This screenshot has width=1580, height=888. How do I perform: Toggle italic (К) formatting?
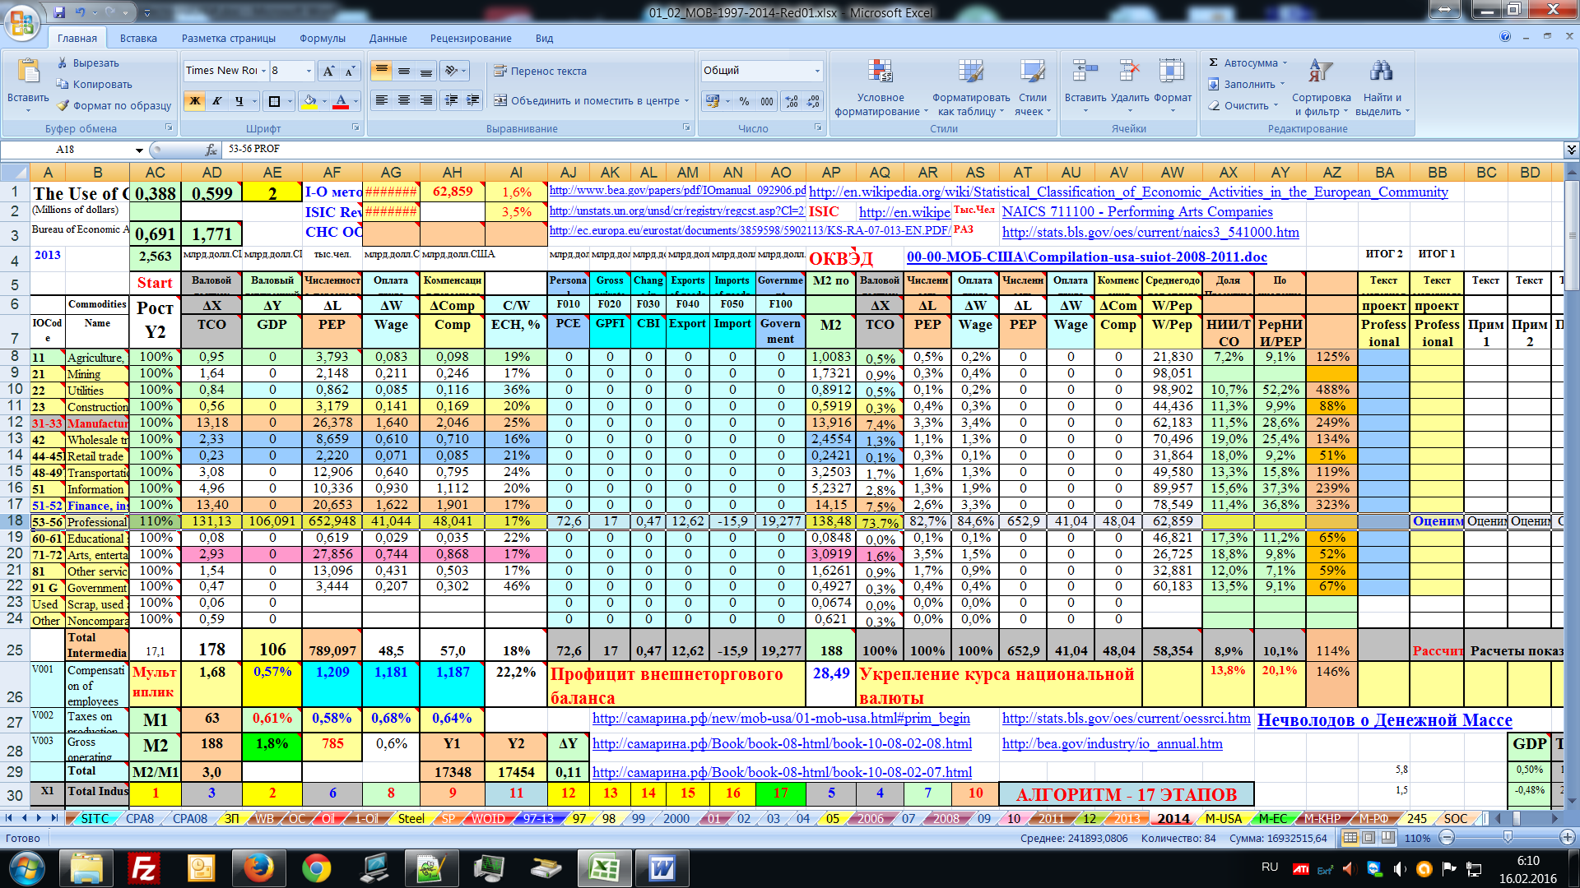click(216, 101)
